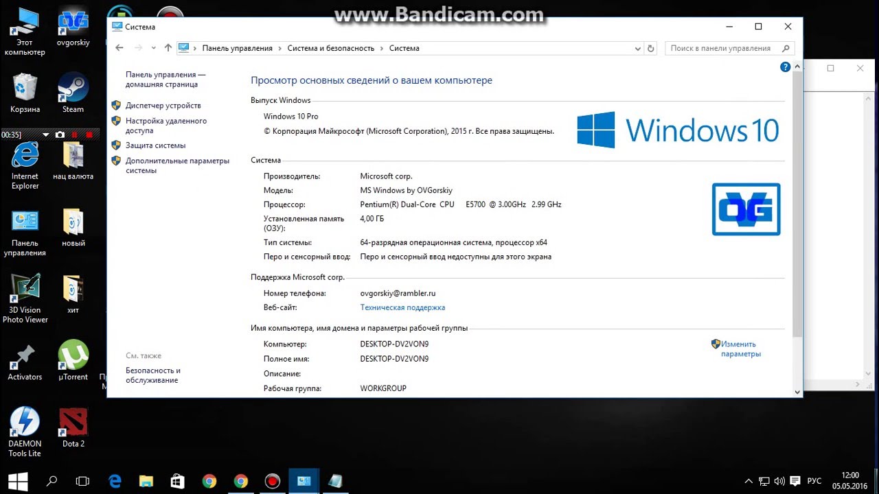Select the Windows 10 Pro edition text

[290, 117]
